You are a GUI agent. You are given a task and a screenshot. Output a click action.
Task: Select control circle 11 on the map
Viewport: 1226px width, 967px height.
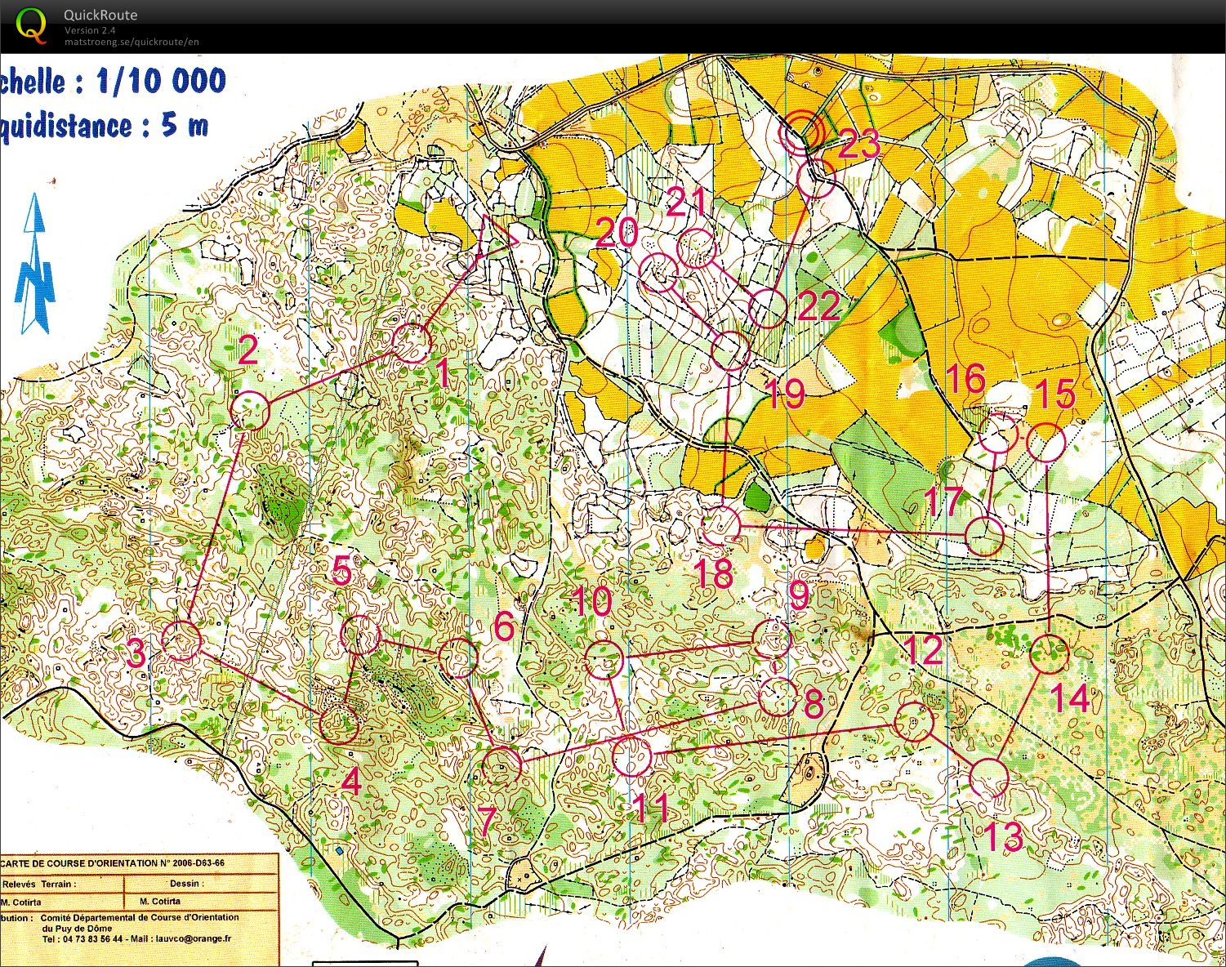pyautogui.click(x=631, y=756)
